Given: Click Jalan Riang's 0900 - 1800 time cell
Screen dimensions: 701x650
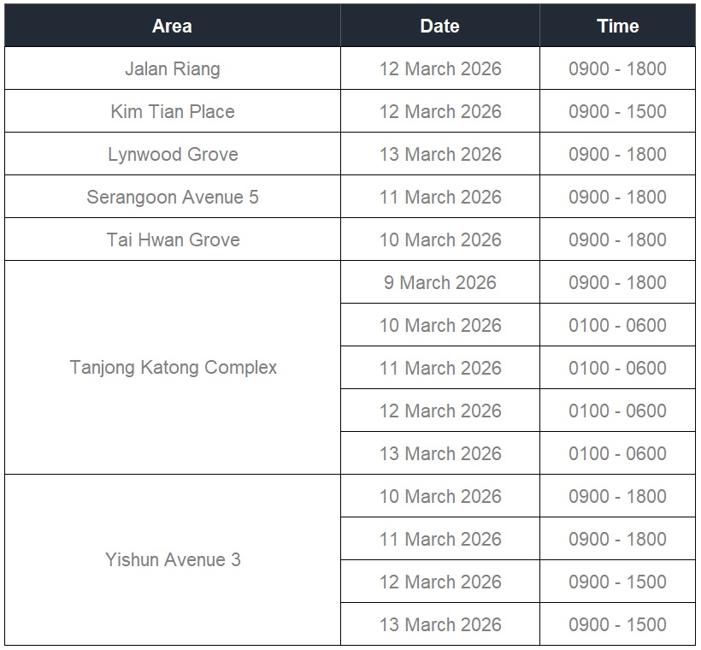Looking at the screenshot, I should coord(617,68).
